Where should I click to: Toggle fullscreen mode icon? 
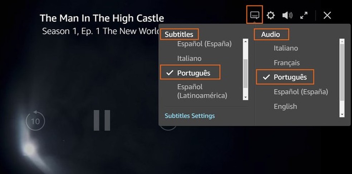click(x=304, y=15)
